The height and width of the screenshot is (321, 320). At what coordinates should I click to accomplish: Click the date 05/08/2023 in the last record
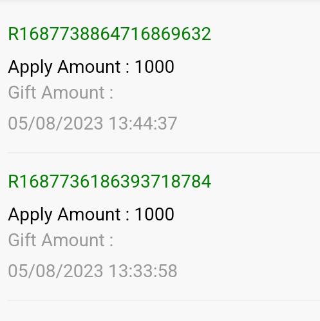click(x=55, y=271)
